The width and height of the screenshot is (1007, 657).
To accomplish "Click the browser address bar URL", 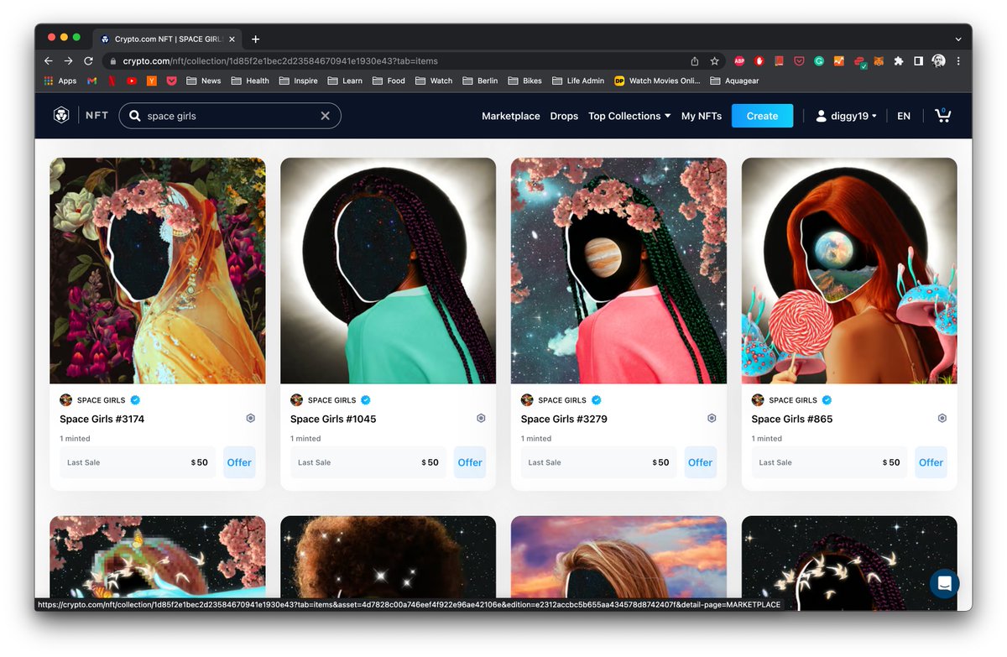I will tap(281, 61).
